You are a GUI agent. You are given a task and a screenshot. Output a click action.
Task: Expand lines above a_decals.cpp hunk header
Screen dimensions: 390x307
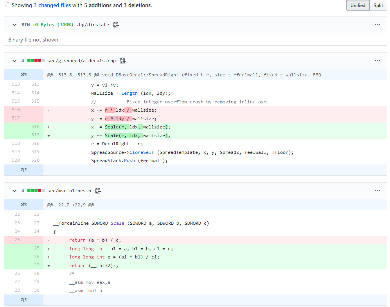coord(24,75)
